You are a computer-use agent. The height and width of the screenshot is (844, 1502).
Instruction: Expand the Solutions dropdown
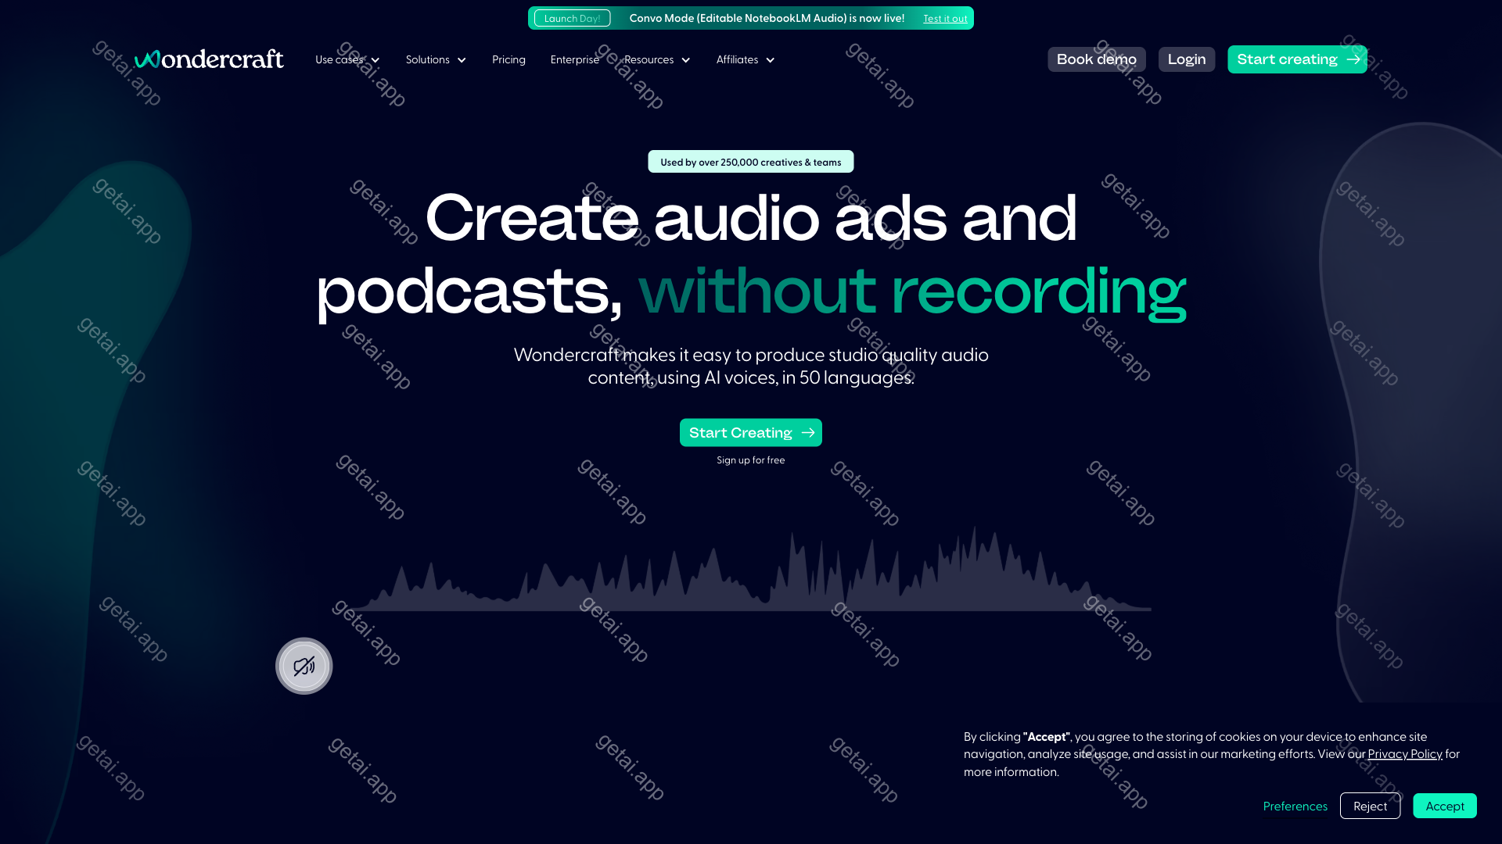[x=436, y=59]
